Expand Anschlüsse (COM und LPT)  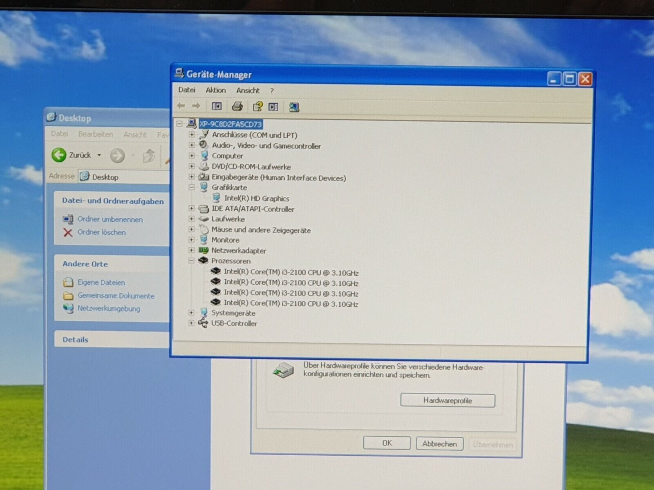(191, 134)
